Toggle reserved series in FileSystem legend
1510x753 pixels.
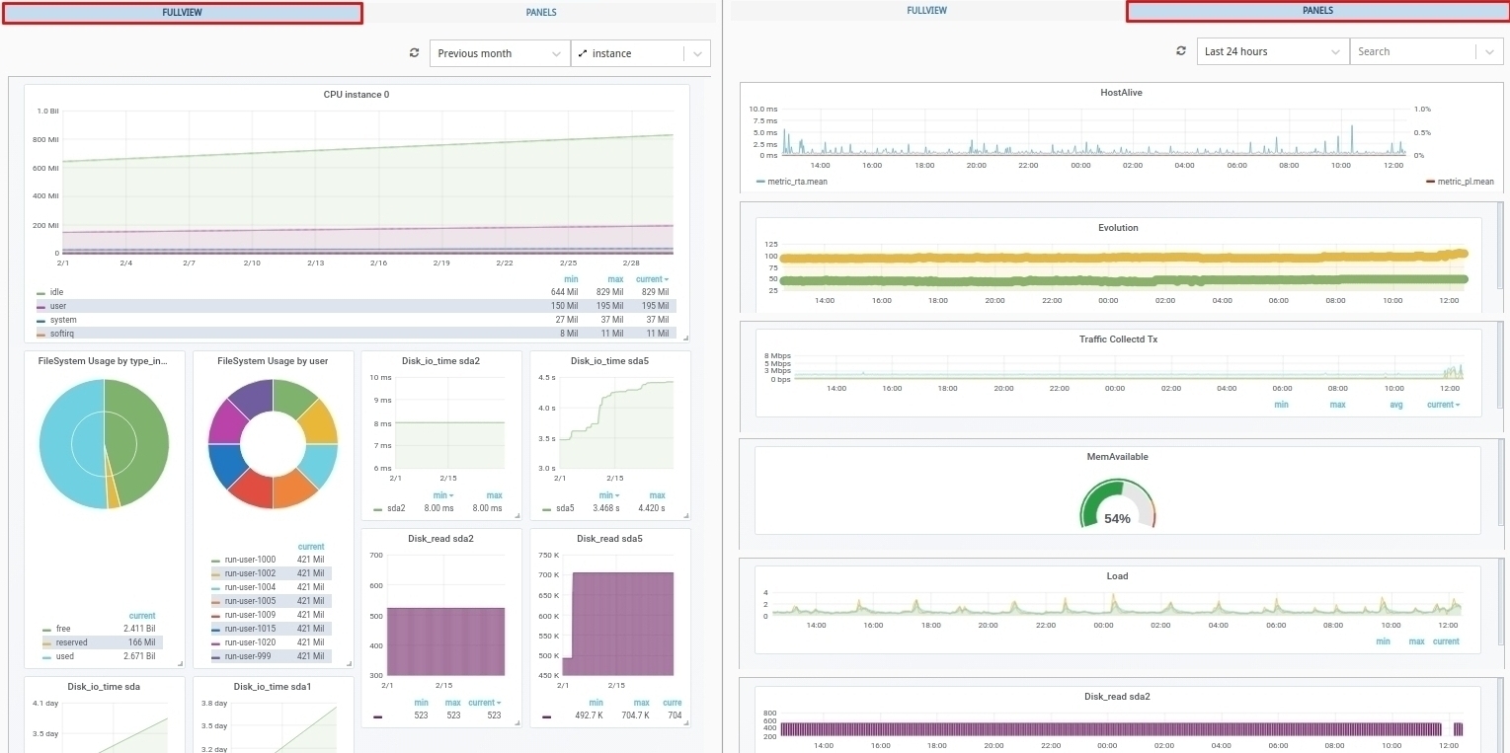pyautogui.click(x=71, y=642)
